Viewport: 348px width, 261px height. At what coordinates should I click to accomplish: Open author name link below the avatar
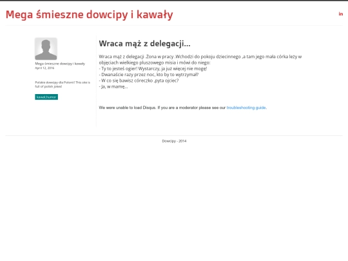coord(60,64)
